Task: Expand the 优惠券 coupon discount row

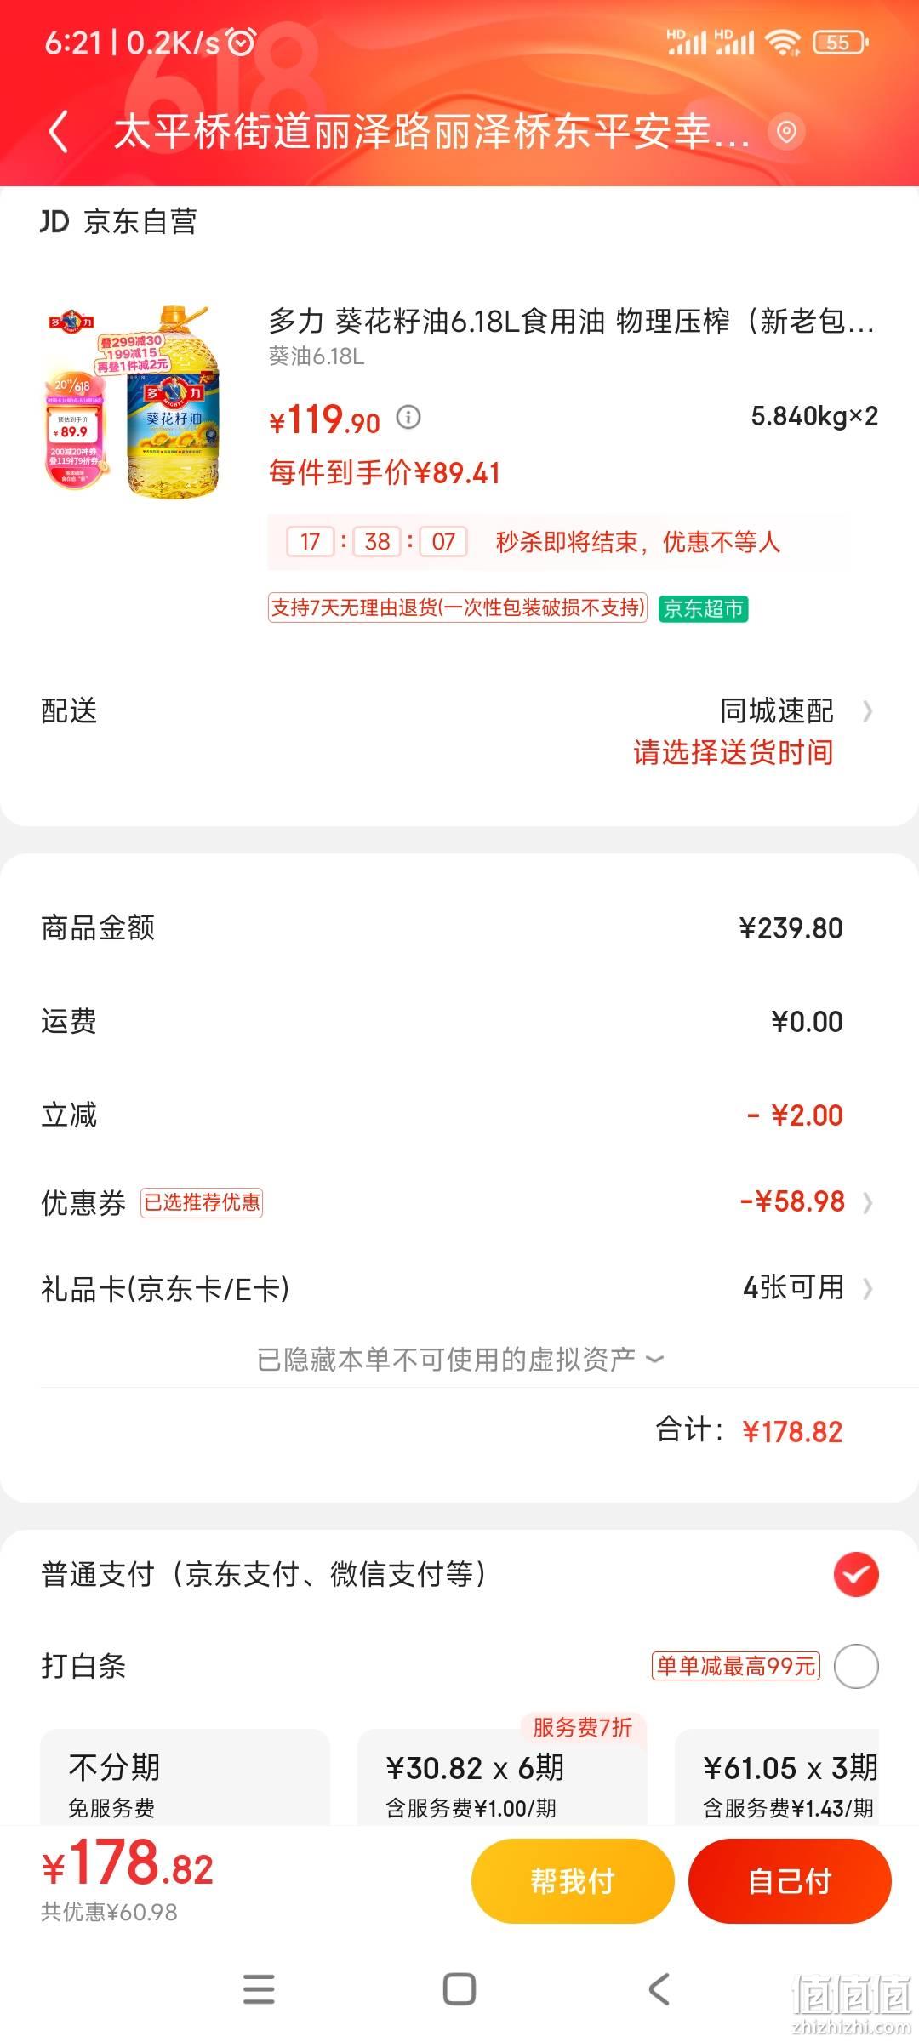Action: click(x=459, y=1202)
